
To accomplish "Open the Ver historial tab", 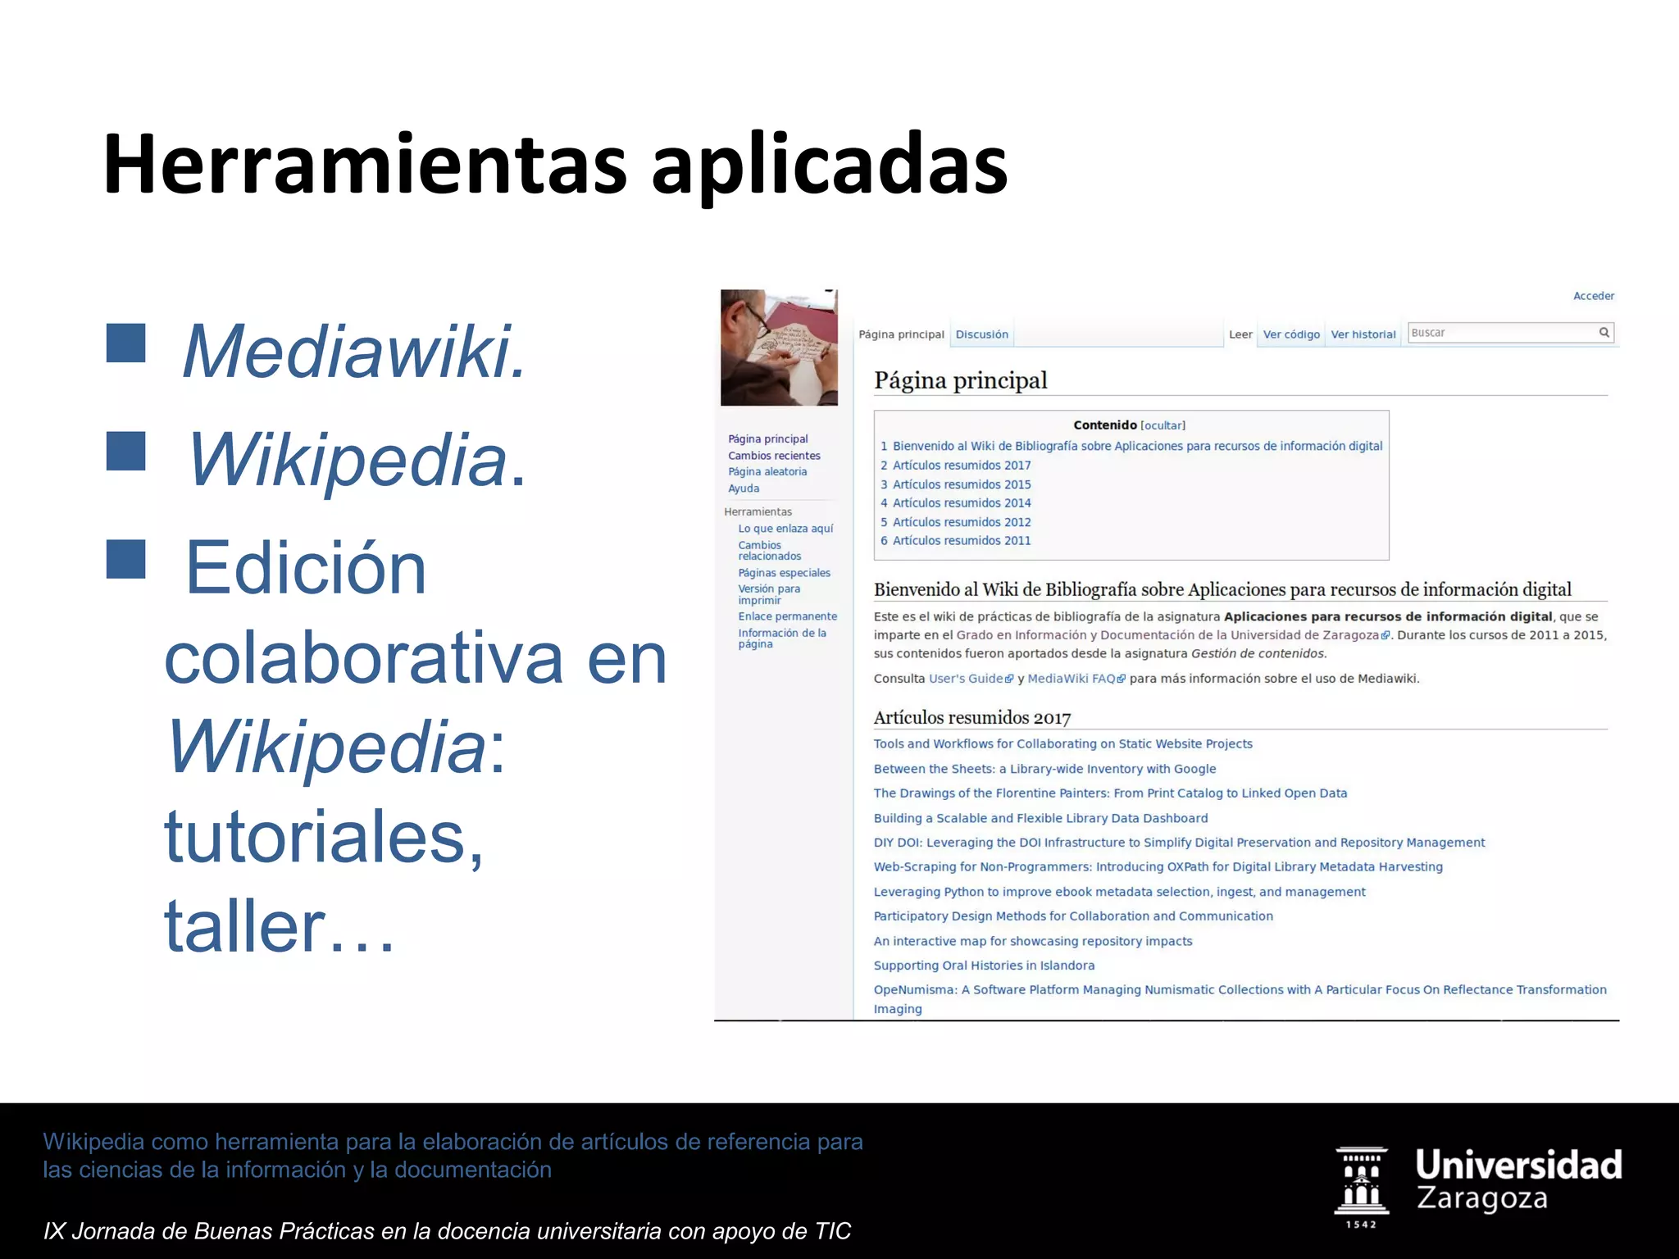I will [x=1363, y=334].
